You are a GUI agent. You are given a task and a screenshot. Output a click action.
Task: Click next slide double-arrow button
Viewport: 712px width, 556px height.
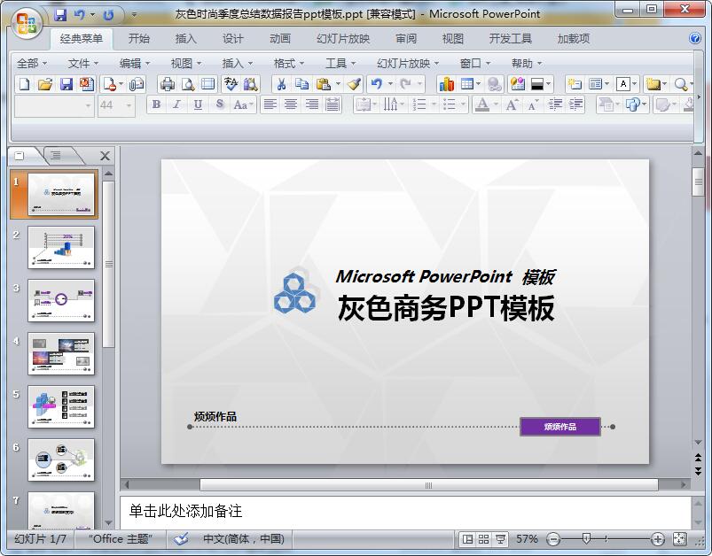[699, 472]
